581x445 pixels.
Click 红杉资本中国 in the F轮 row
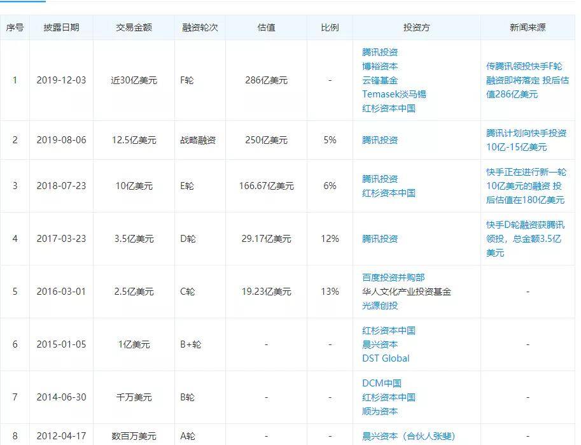389,108
